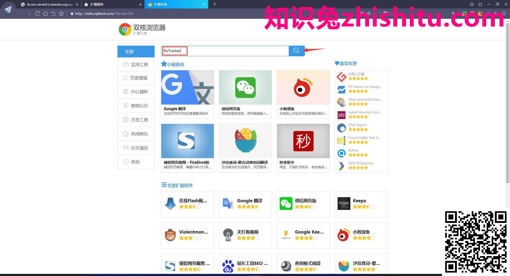Click the bookmark star in toolbar

(61, 14)
